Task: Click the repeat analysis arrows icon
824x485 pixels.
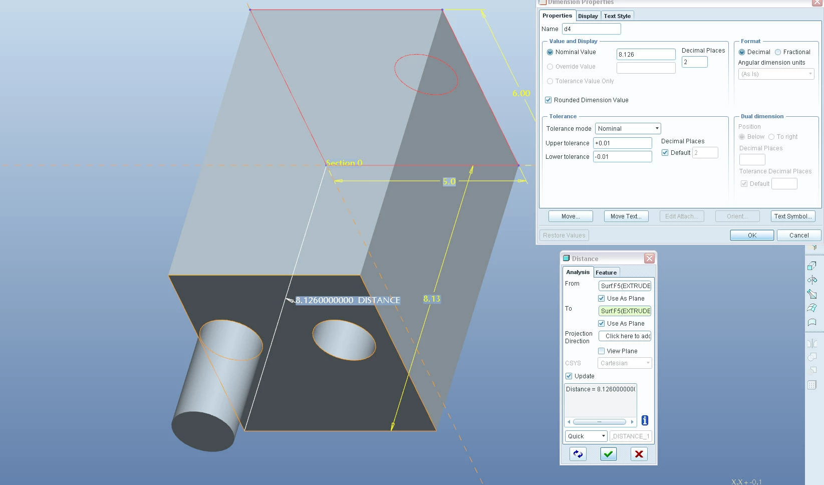Action: point(578,454)
